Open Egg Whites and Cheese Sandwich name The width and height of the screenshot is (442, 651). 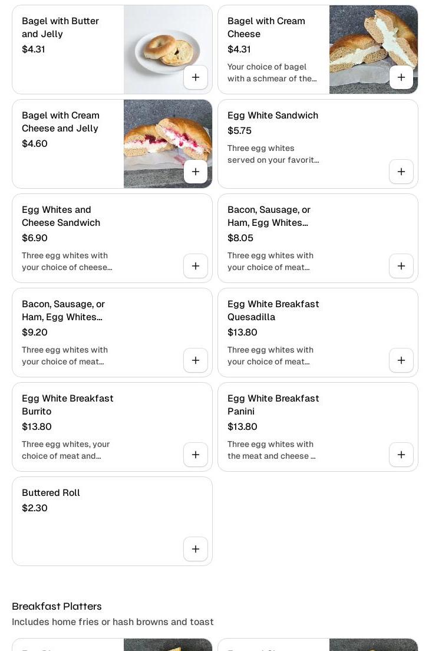[61, 216]
